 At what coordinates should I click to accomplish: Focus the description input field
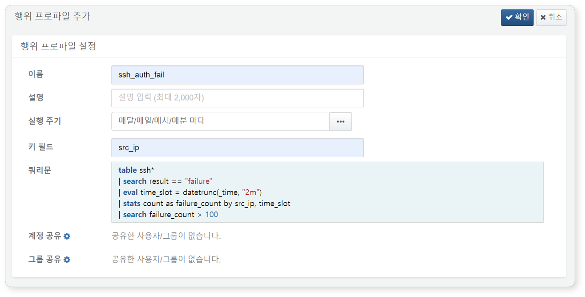click(238, 98)
